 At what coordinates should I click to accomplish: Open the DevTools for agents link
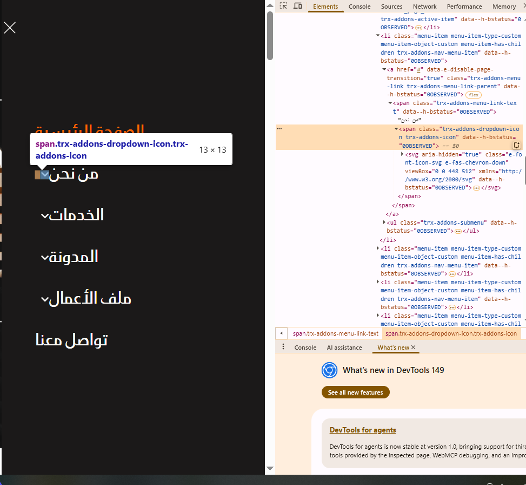pos(363,430)
